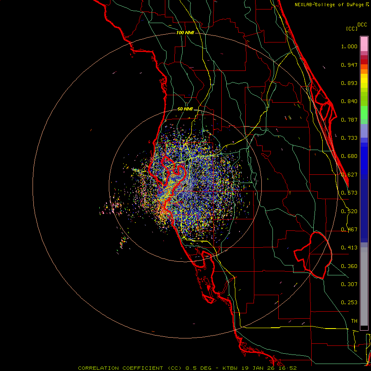Viewport: 371px width, 371px height.
Task: Click the 0.680 value on the color scale
Action: point(349,156)
